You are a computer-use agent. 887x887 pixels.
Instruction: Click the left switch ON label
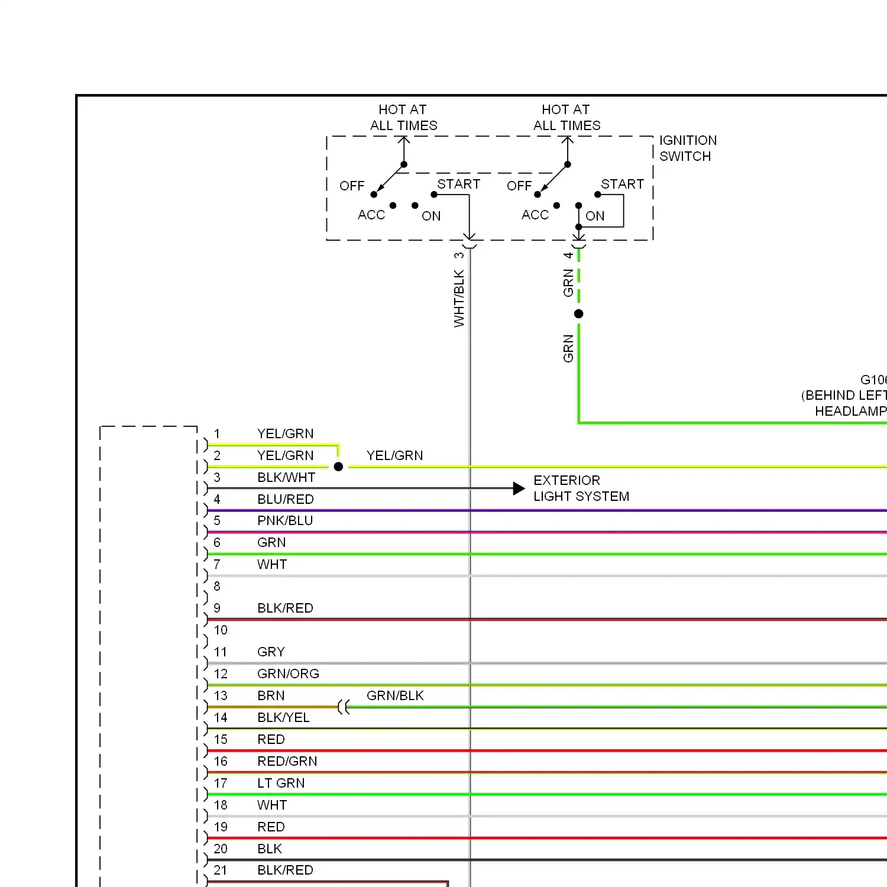tap(431, 216)
